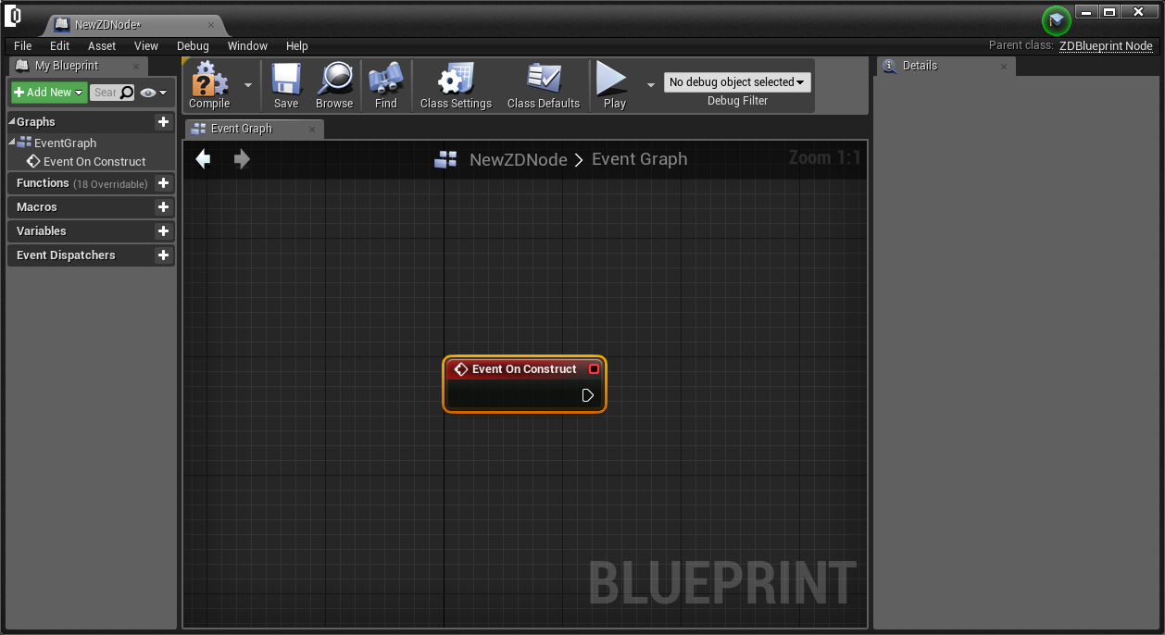
Task: Click the search field in My Blueprint
Action: pyautogui.click(x=105, y=93)
